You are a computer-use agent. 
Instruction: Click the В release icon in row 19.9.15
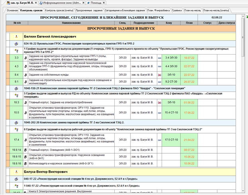point(25,157)
